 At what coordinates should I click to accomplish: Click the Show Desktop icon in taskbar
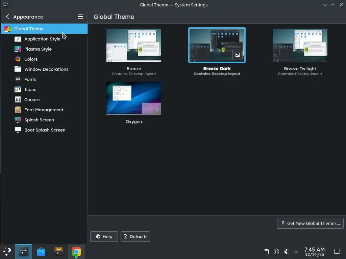coord(337,252)
